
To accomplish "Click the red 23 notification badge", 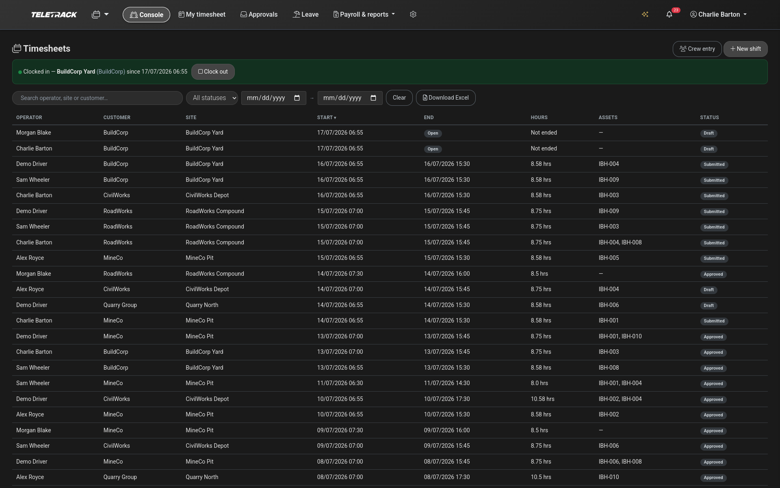I will tap(676, 10).
